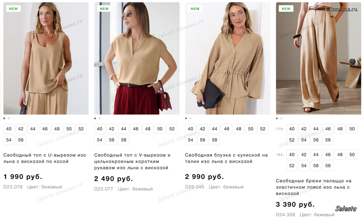This screenshot has height=218, width=363.
Task: Switch to second image dot for palazzo trousers
Action: (x=281, y=119)
